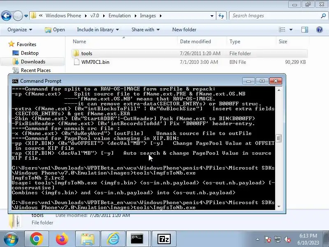The image size is (329, 247).
Task: Open Include in library menu
Action: (x=98, y=30)
